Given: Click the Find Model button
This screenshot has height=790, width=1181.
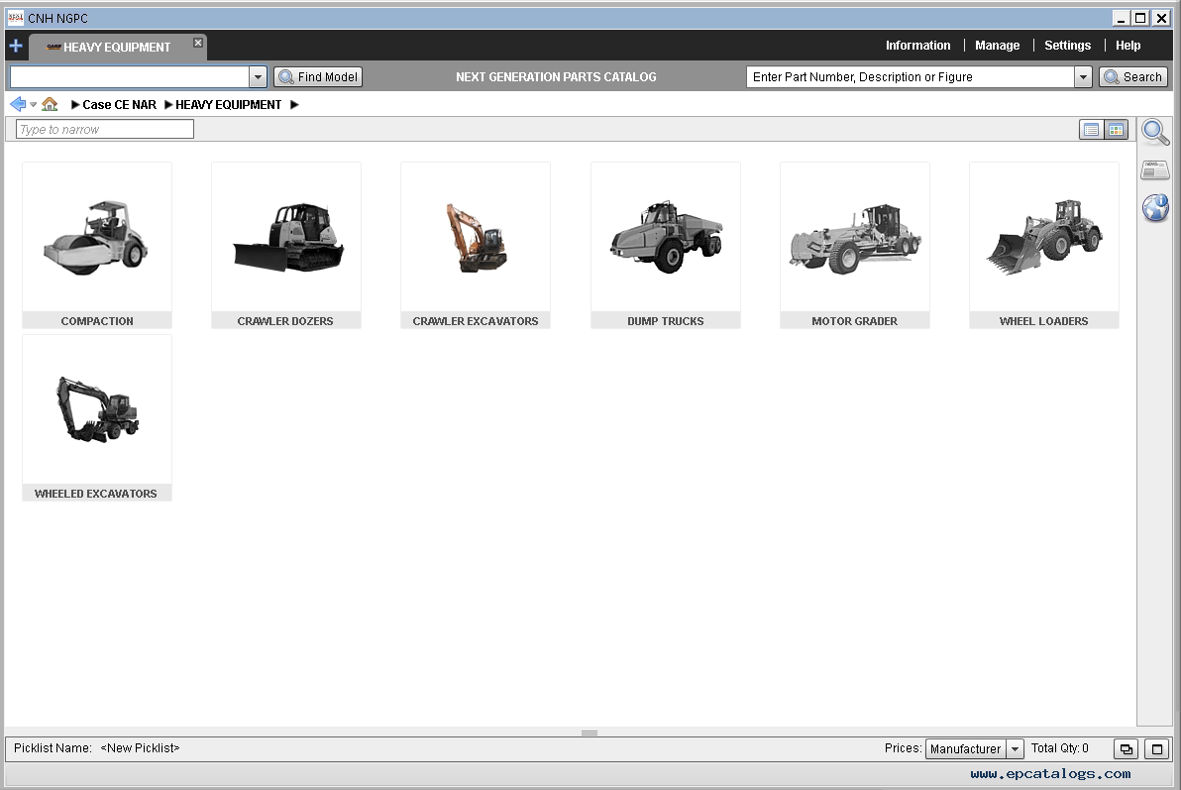Looking at the screenshot, I should [x=319, y=77].
